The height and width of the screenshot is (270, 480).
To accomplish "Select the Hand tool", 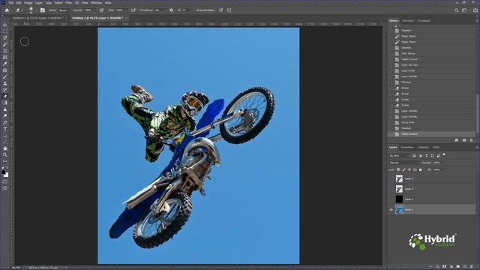I will (x=5, y=148).
